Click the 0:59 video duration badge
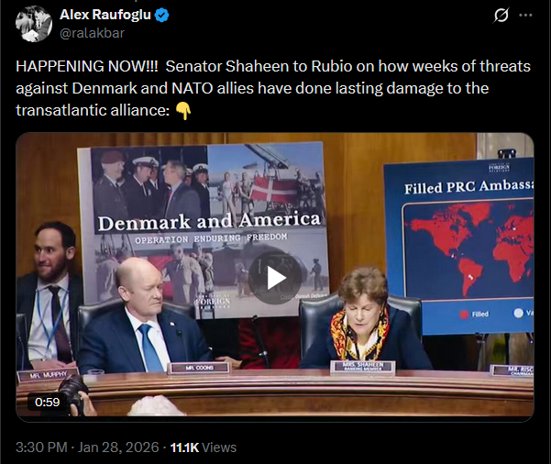 (x=47, y=402)
